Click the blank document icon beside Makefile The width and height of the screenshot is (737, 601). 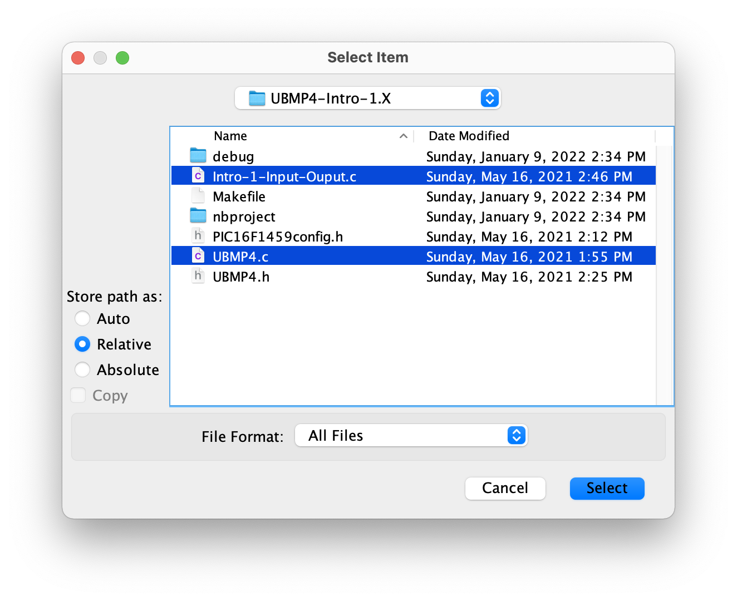coord(198,195)
